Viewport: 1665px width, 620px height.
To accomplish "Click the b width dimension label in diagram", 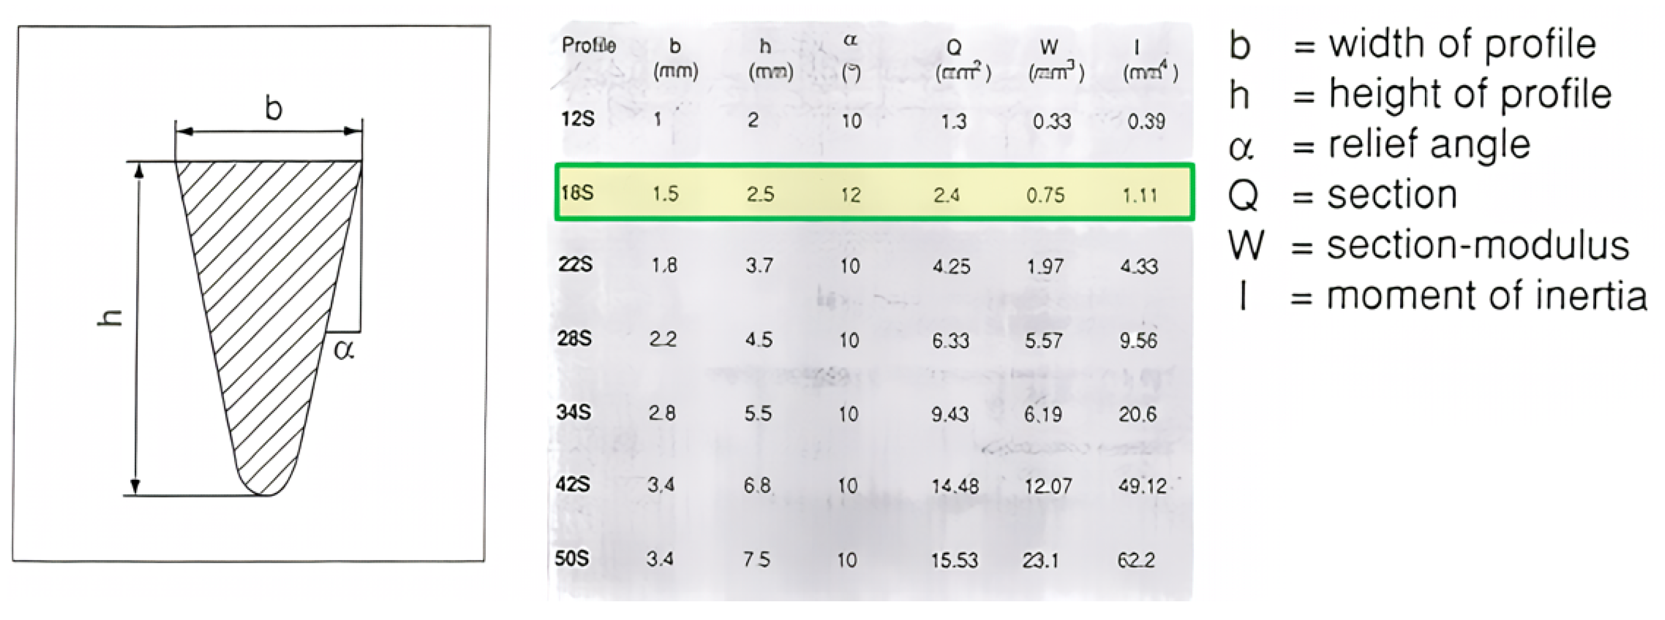I will click(x=274, y=108).
